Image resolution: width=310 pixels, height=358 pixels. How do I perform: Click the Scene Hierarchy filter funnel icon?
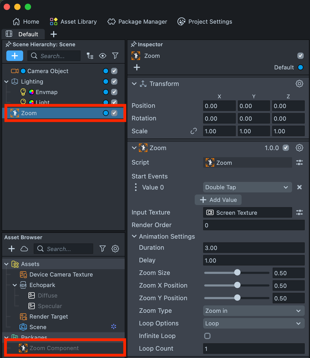tap(115, 56)
